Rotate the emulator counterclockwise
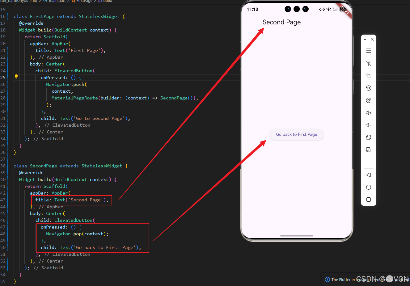This screenshot has height=286, width=410. point(369,88)
